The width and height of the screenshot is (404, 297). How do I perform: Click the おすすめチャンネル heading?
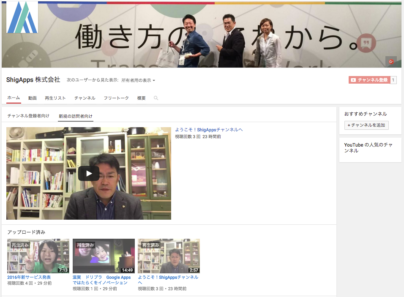[366, 114]
